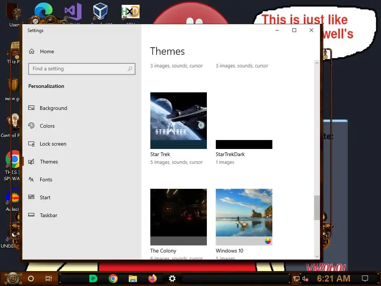
Task: Open the green notes app on taskbar
Action: click(93, 279)
